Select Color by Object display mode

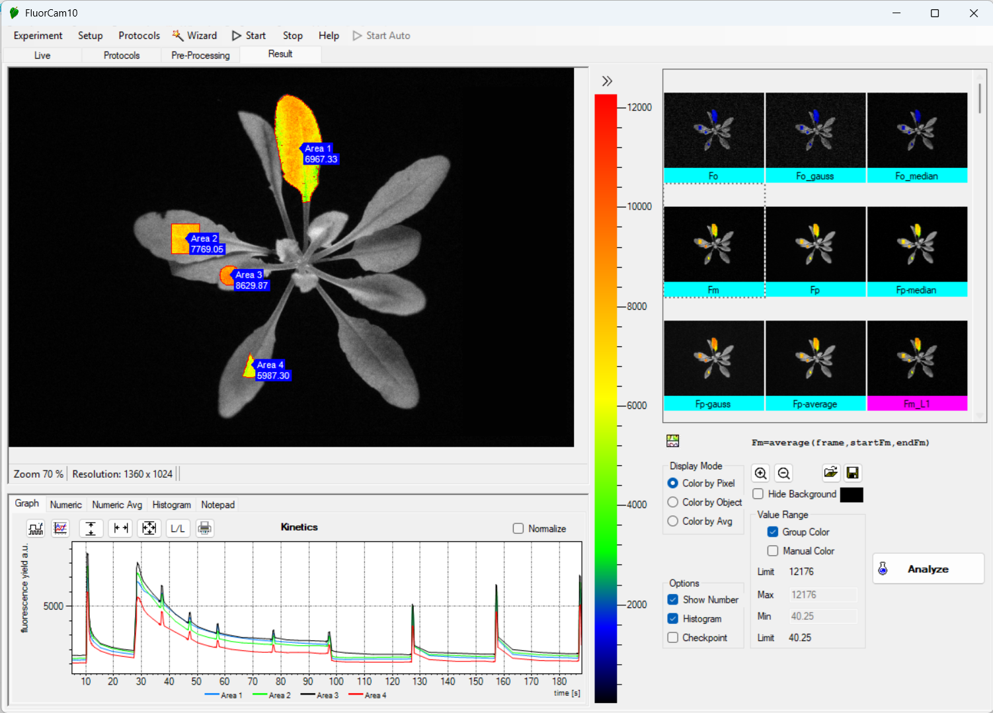pos(673,502)
